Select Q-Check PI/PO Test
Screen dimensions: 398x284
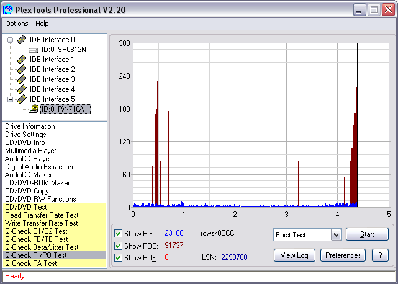pyautogui.click(x=55, y=255)
